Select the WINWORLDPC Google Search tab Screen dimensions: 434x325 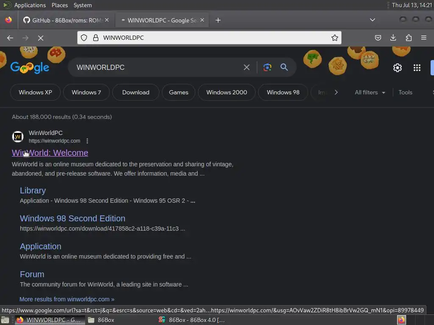(x=162, y=20)
